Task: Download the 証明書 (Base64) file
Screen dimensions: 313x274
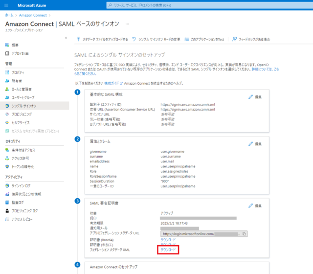Action: 168,240
